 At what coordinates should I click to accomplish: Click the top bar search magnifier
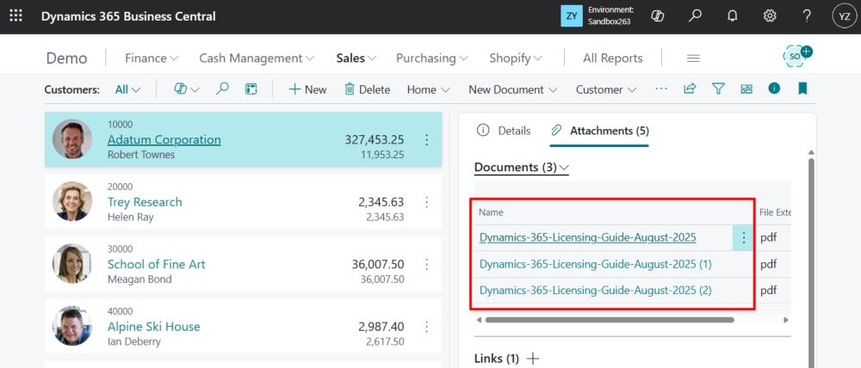click(695, 15)
